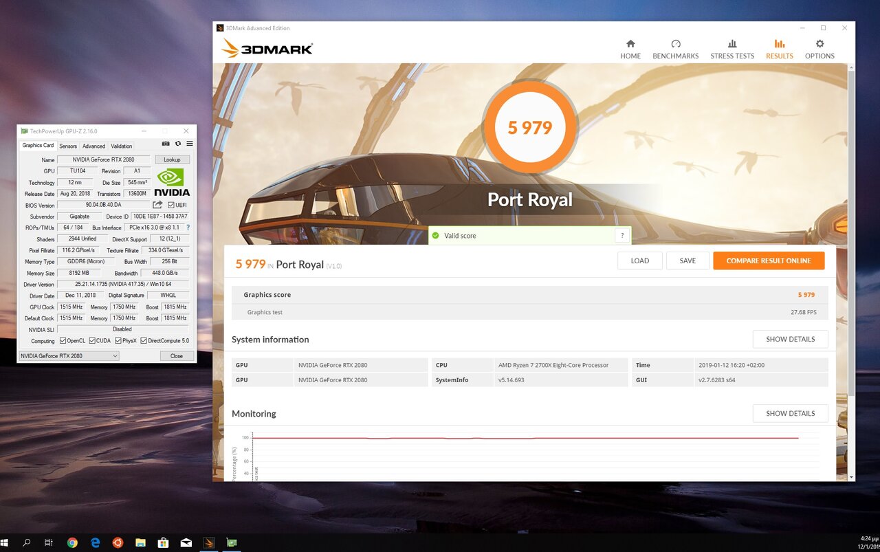Click the BIOS Version field 90.04.0B.40.DA

point(103,205)
